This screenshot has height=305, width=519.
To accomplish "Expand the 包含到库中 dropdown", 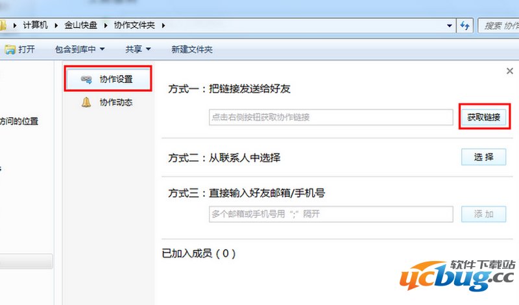I will (x=80, y=49).
